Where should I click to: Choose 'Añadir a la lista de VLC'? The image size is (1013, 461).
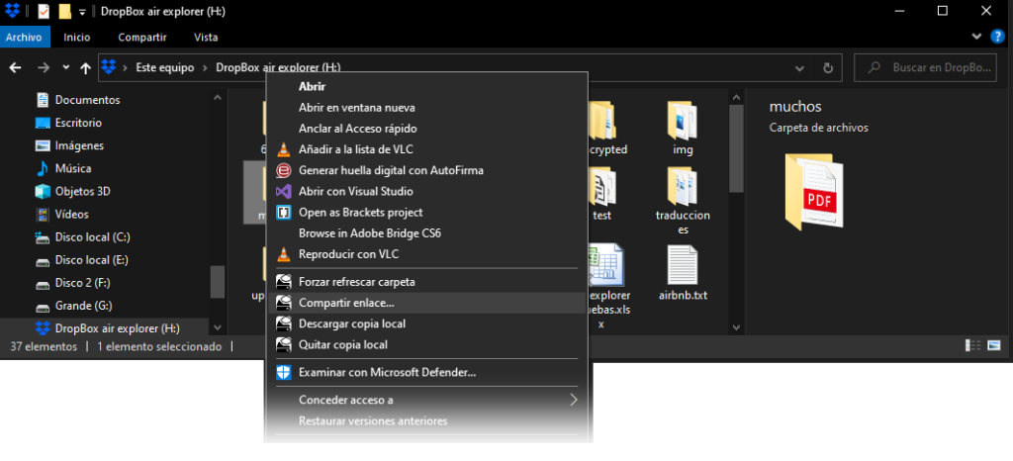click(427, 149)
